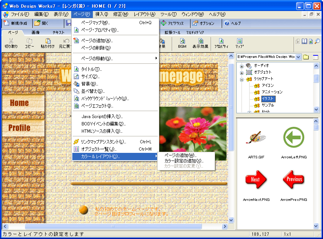Select Java Scriptの挿入 menu item

pos(115,117)
